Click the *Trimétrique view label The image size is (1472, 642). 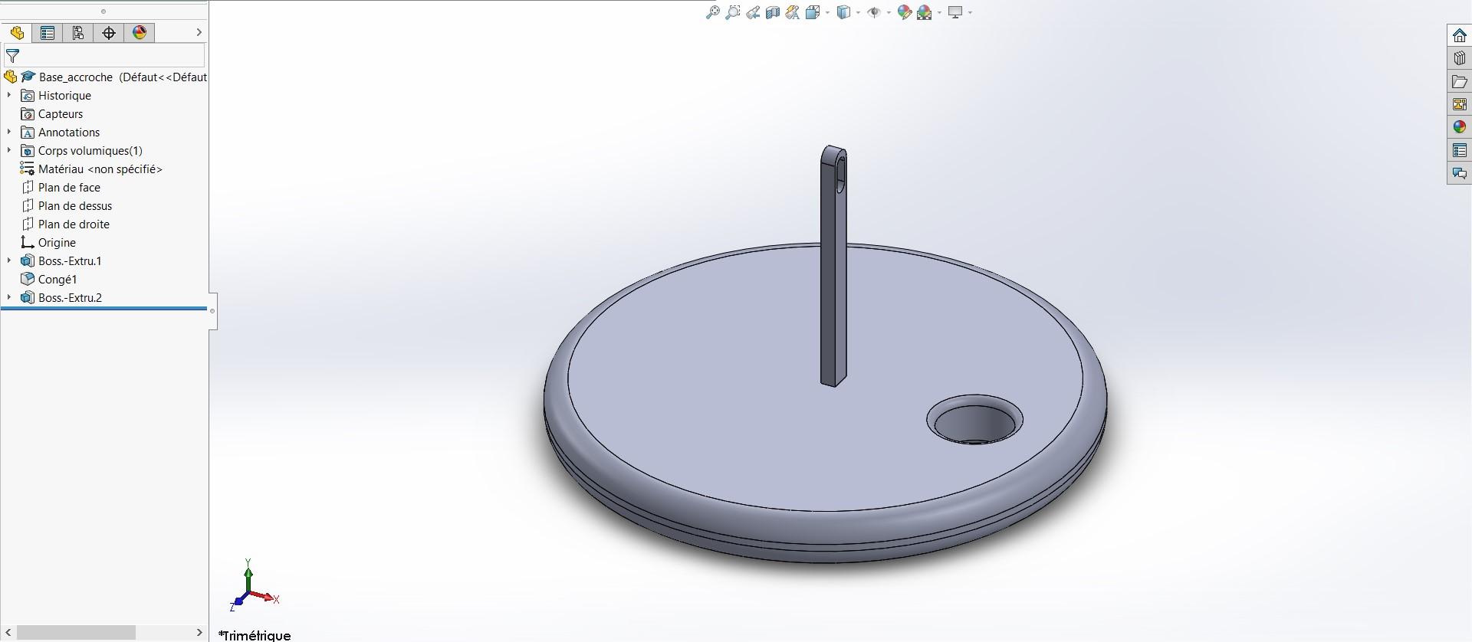(x=255, y=635)
